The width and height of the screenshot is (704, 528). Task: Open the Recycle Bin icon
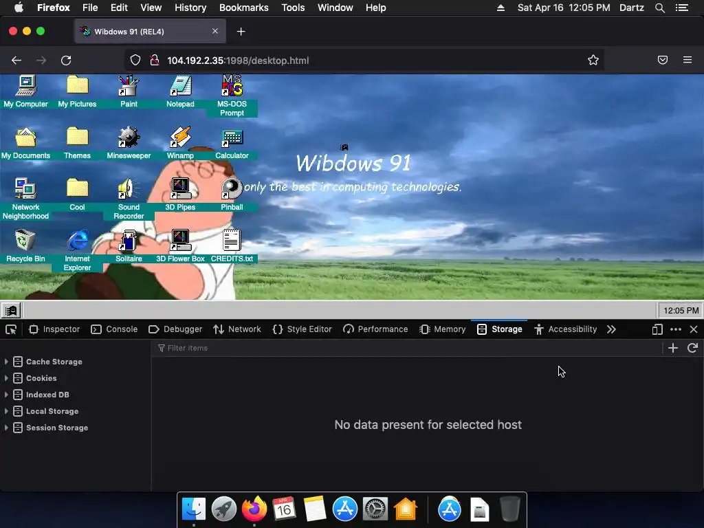(x=25, y=246)
